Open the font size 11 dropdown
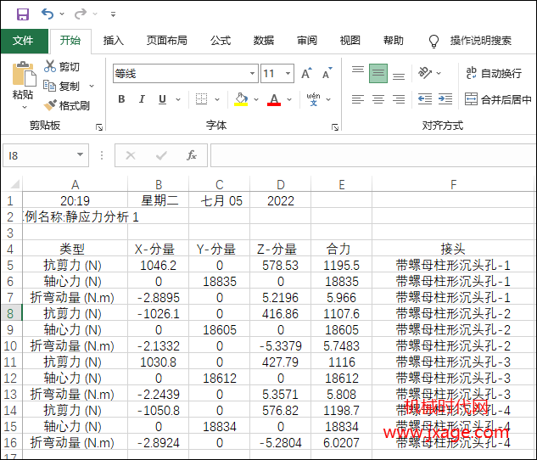The height and width of the screenshot is (460, 537). pos(288,74)
